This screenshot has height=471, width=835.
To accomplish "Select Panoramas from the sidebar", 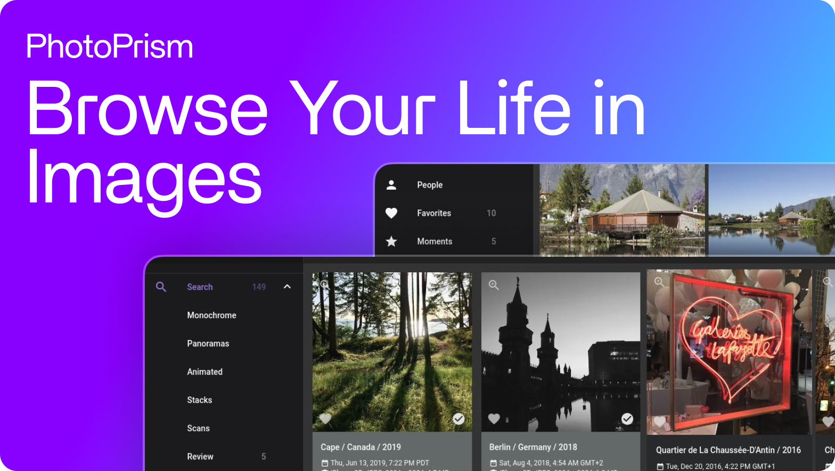I will pyautogui.click(x=208, y=344).
